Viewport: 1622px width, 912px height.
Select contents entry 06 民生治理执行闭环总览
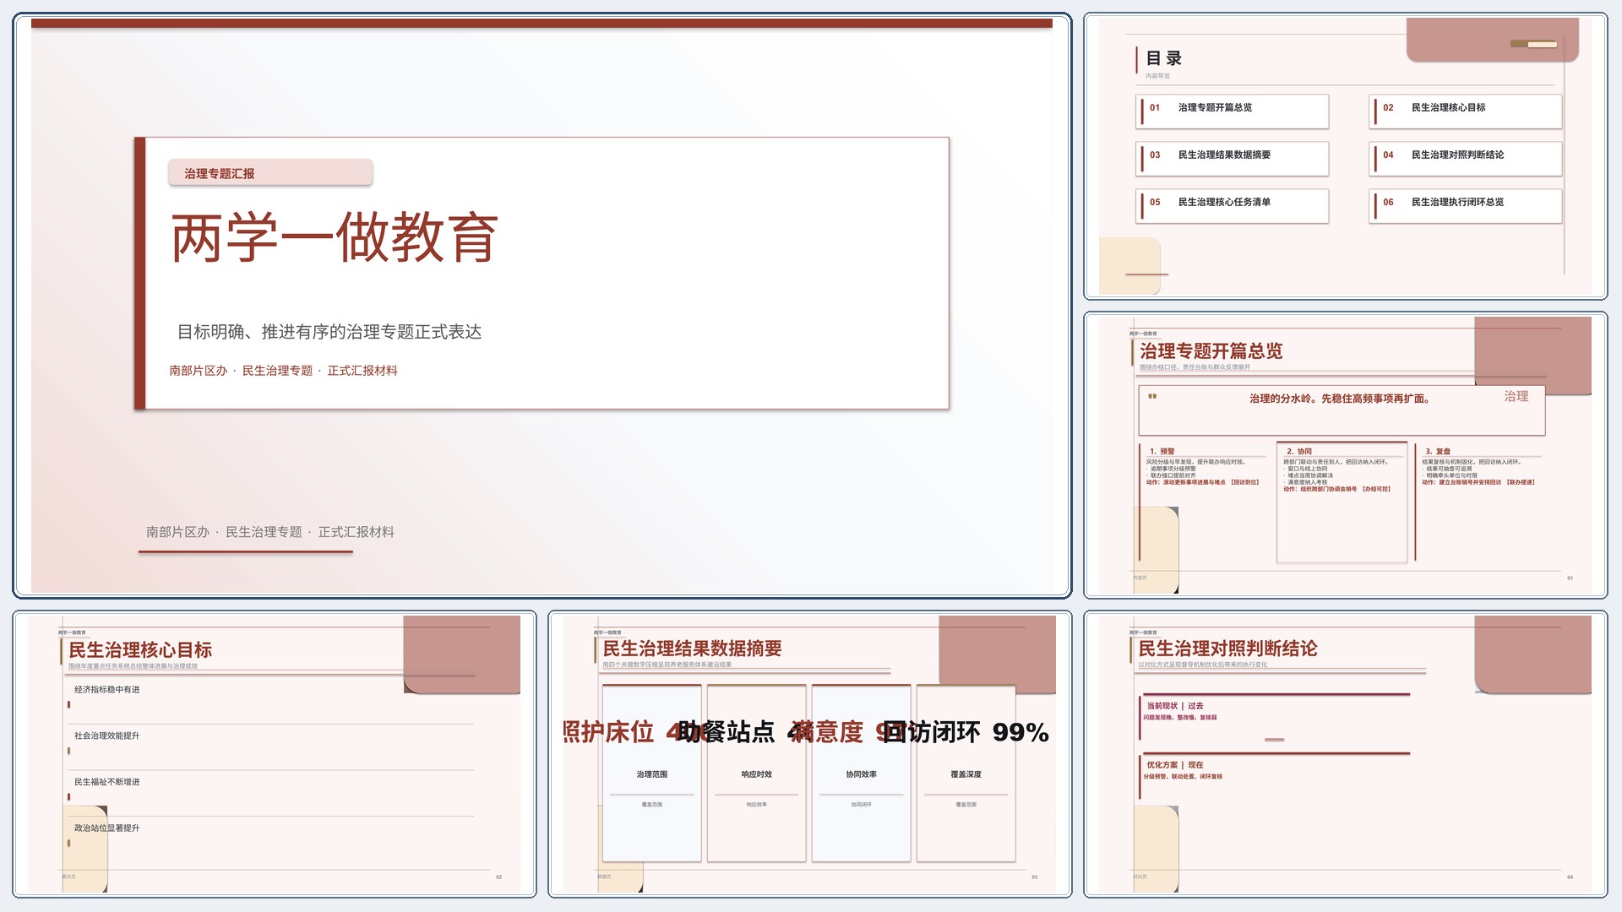coord(1466,206)
